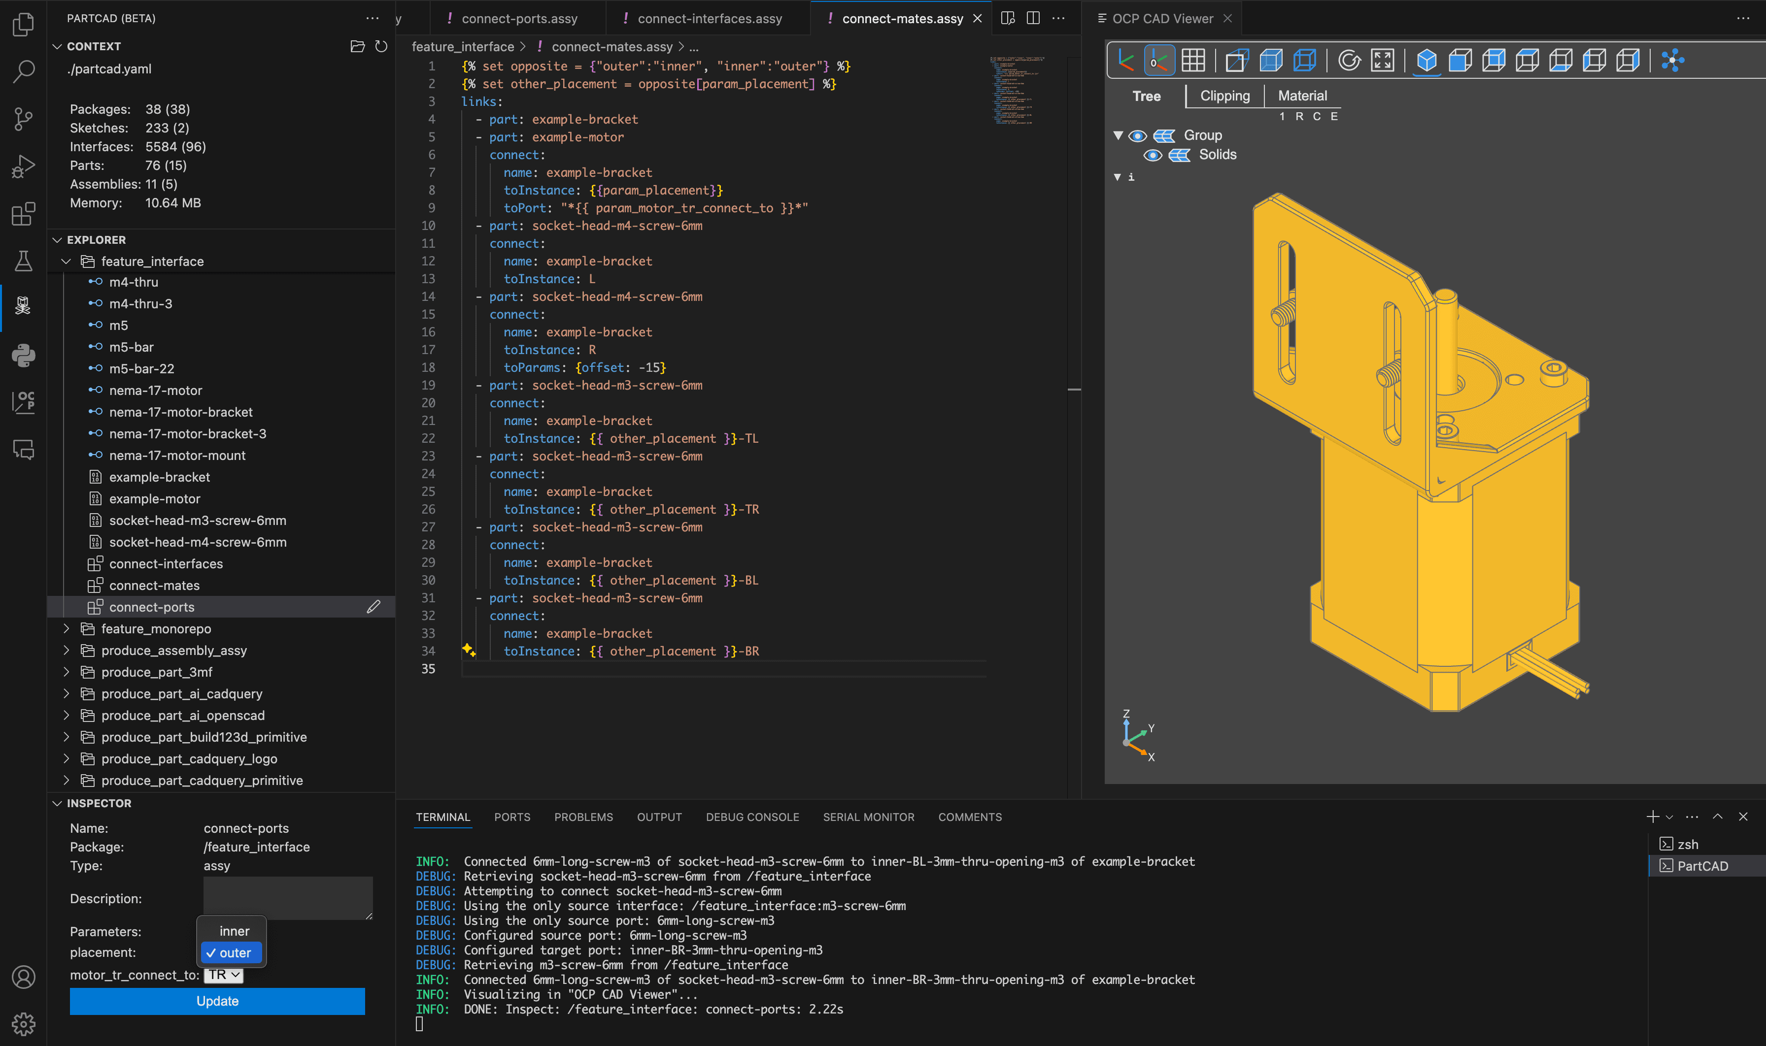Image resolution: width=1766 pixels, height=1046 pixels.
Task: Collapse the 'i' info section in viewer
Action: pyautogui.click(x=1117, y=177)
